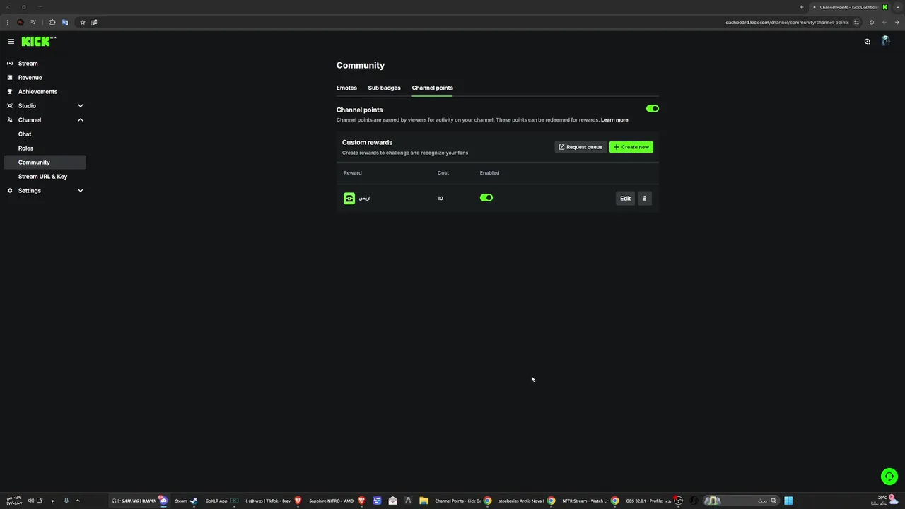Screen dimensions: 905x509
Task: Click the taskbar search box
Action: click(742, 501)
